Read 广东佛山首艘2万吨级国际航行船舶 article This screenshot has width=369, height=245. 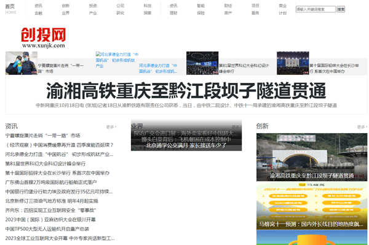(x=51, y=182)
